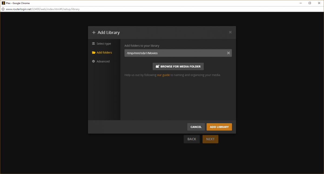Open the Advanced settings step
Image resolution: width=324 pixels, height=174 pixels.
point(101,61)
